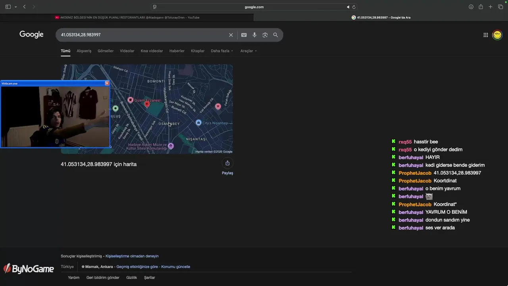
Task: Click the '41.053134,28.983997 için harita' title
Action: (98, 164)
